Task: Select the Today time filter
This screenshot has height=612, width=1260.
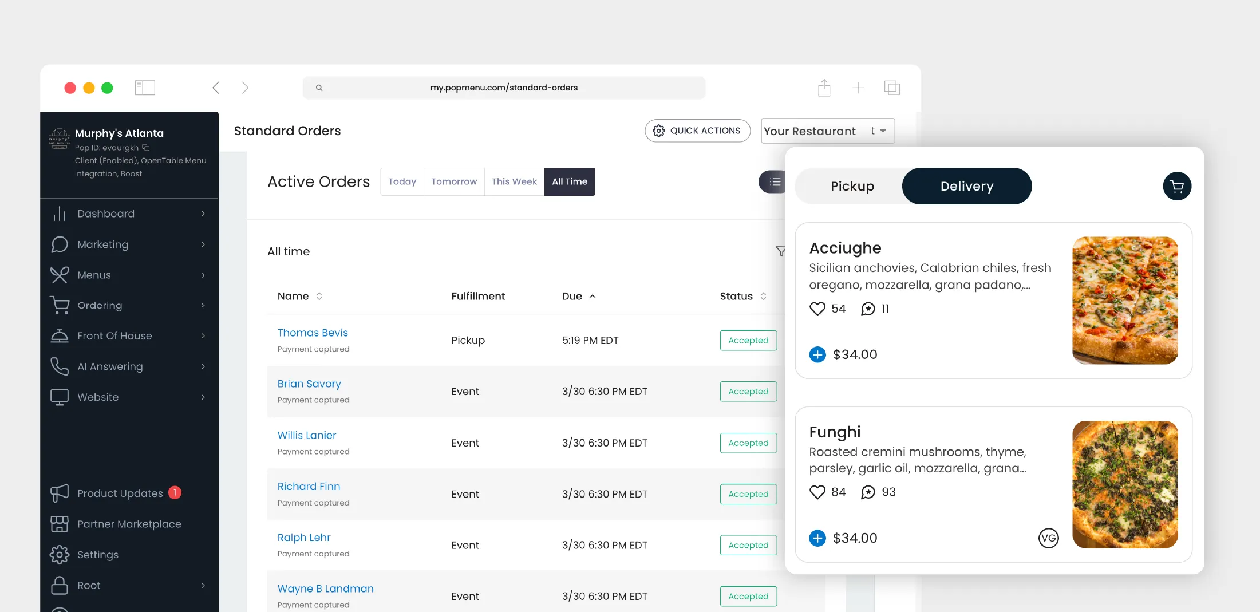Action: coord(402,181)
